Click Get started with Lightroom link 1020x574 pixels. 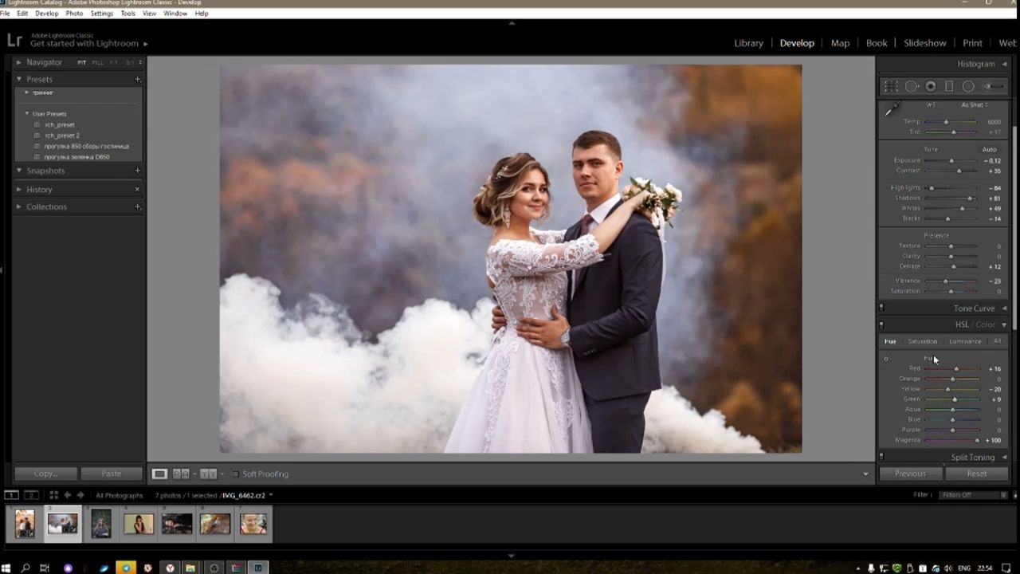84,44
